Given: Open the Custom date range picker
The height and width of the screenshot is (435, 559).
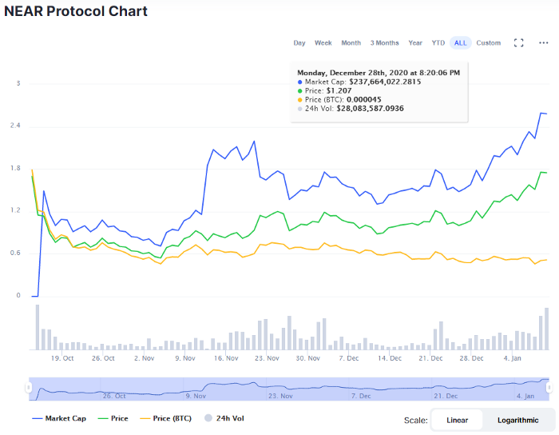Looking at the screenshot, I should point(489,43).
